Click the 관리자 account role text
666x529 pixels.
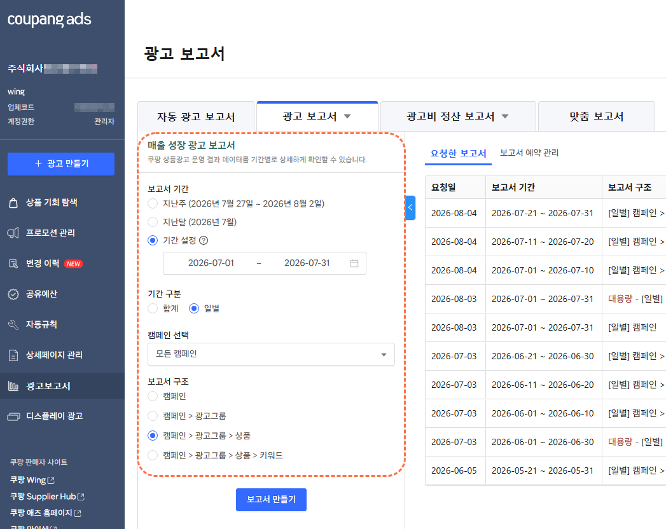104,121
